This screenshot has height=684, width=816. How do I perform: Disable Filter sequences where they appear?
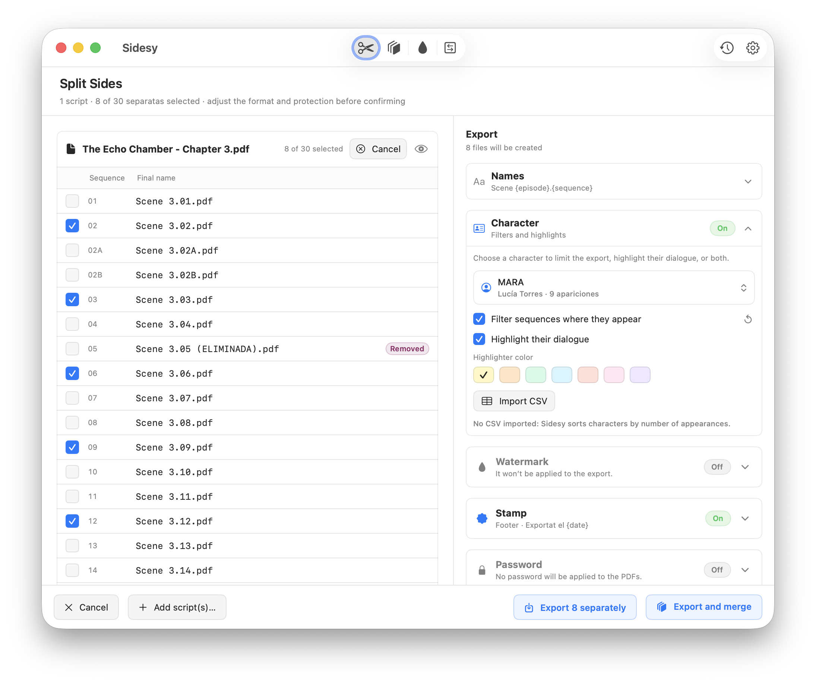tap(479, 319)
